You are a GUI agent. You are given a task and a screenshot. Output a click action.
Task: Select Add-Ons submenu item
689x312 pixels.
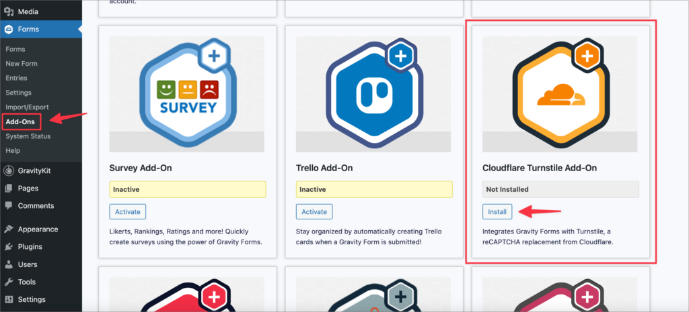click(x=20, y=122)
